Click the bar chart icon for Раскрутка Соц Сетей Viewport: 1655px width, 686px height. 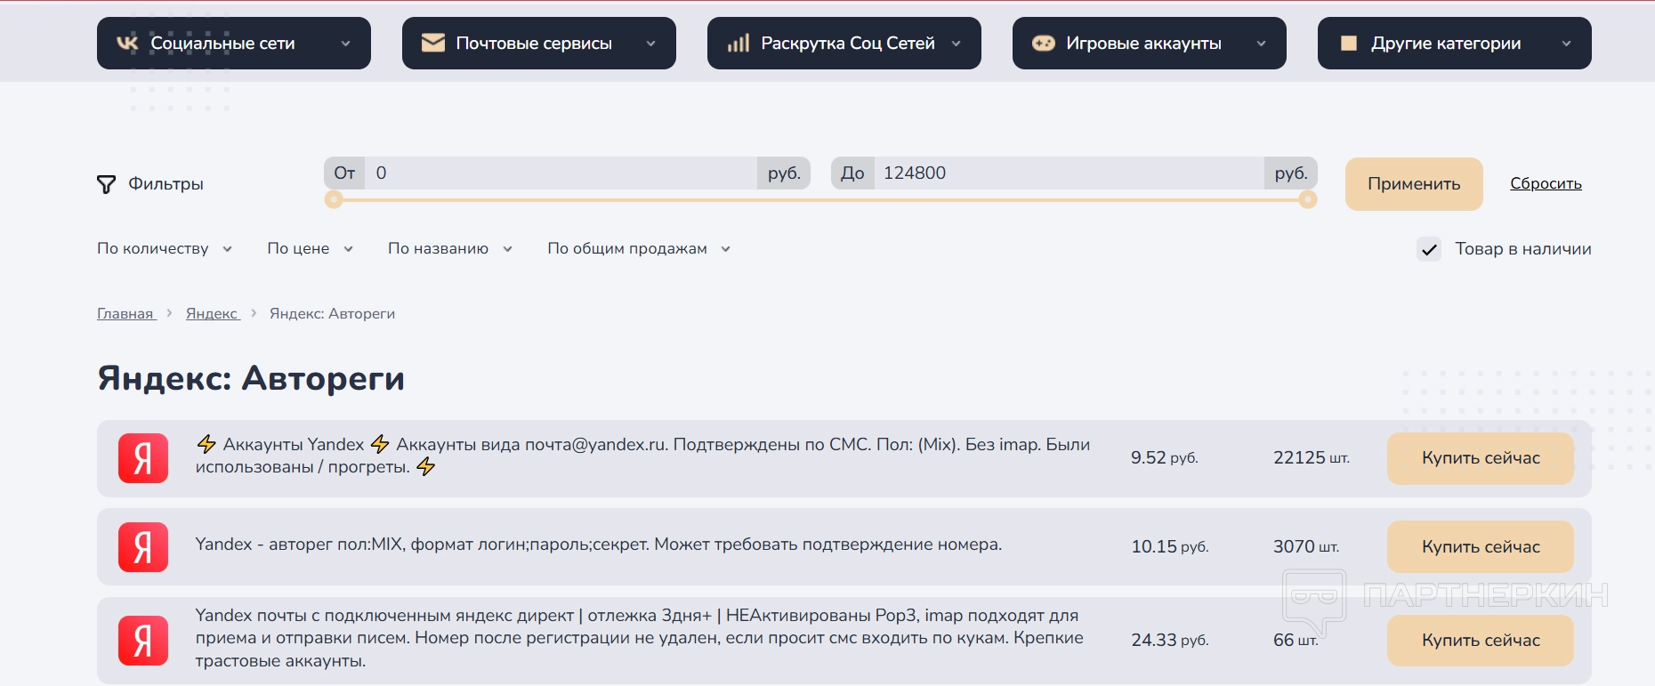(x=739, y=43)
